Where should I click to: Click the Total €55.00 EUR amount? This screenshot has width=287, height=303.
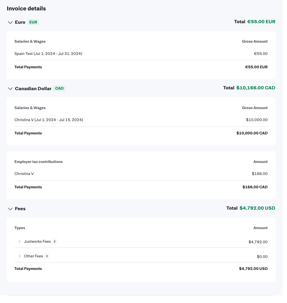tap(261, 22)
